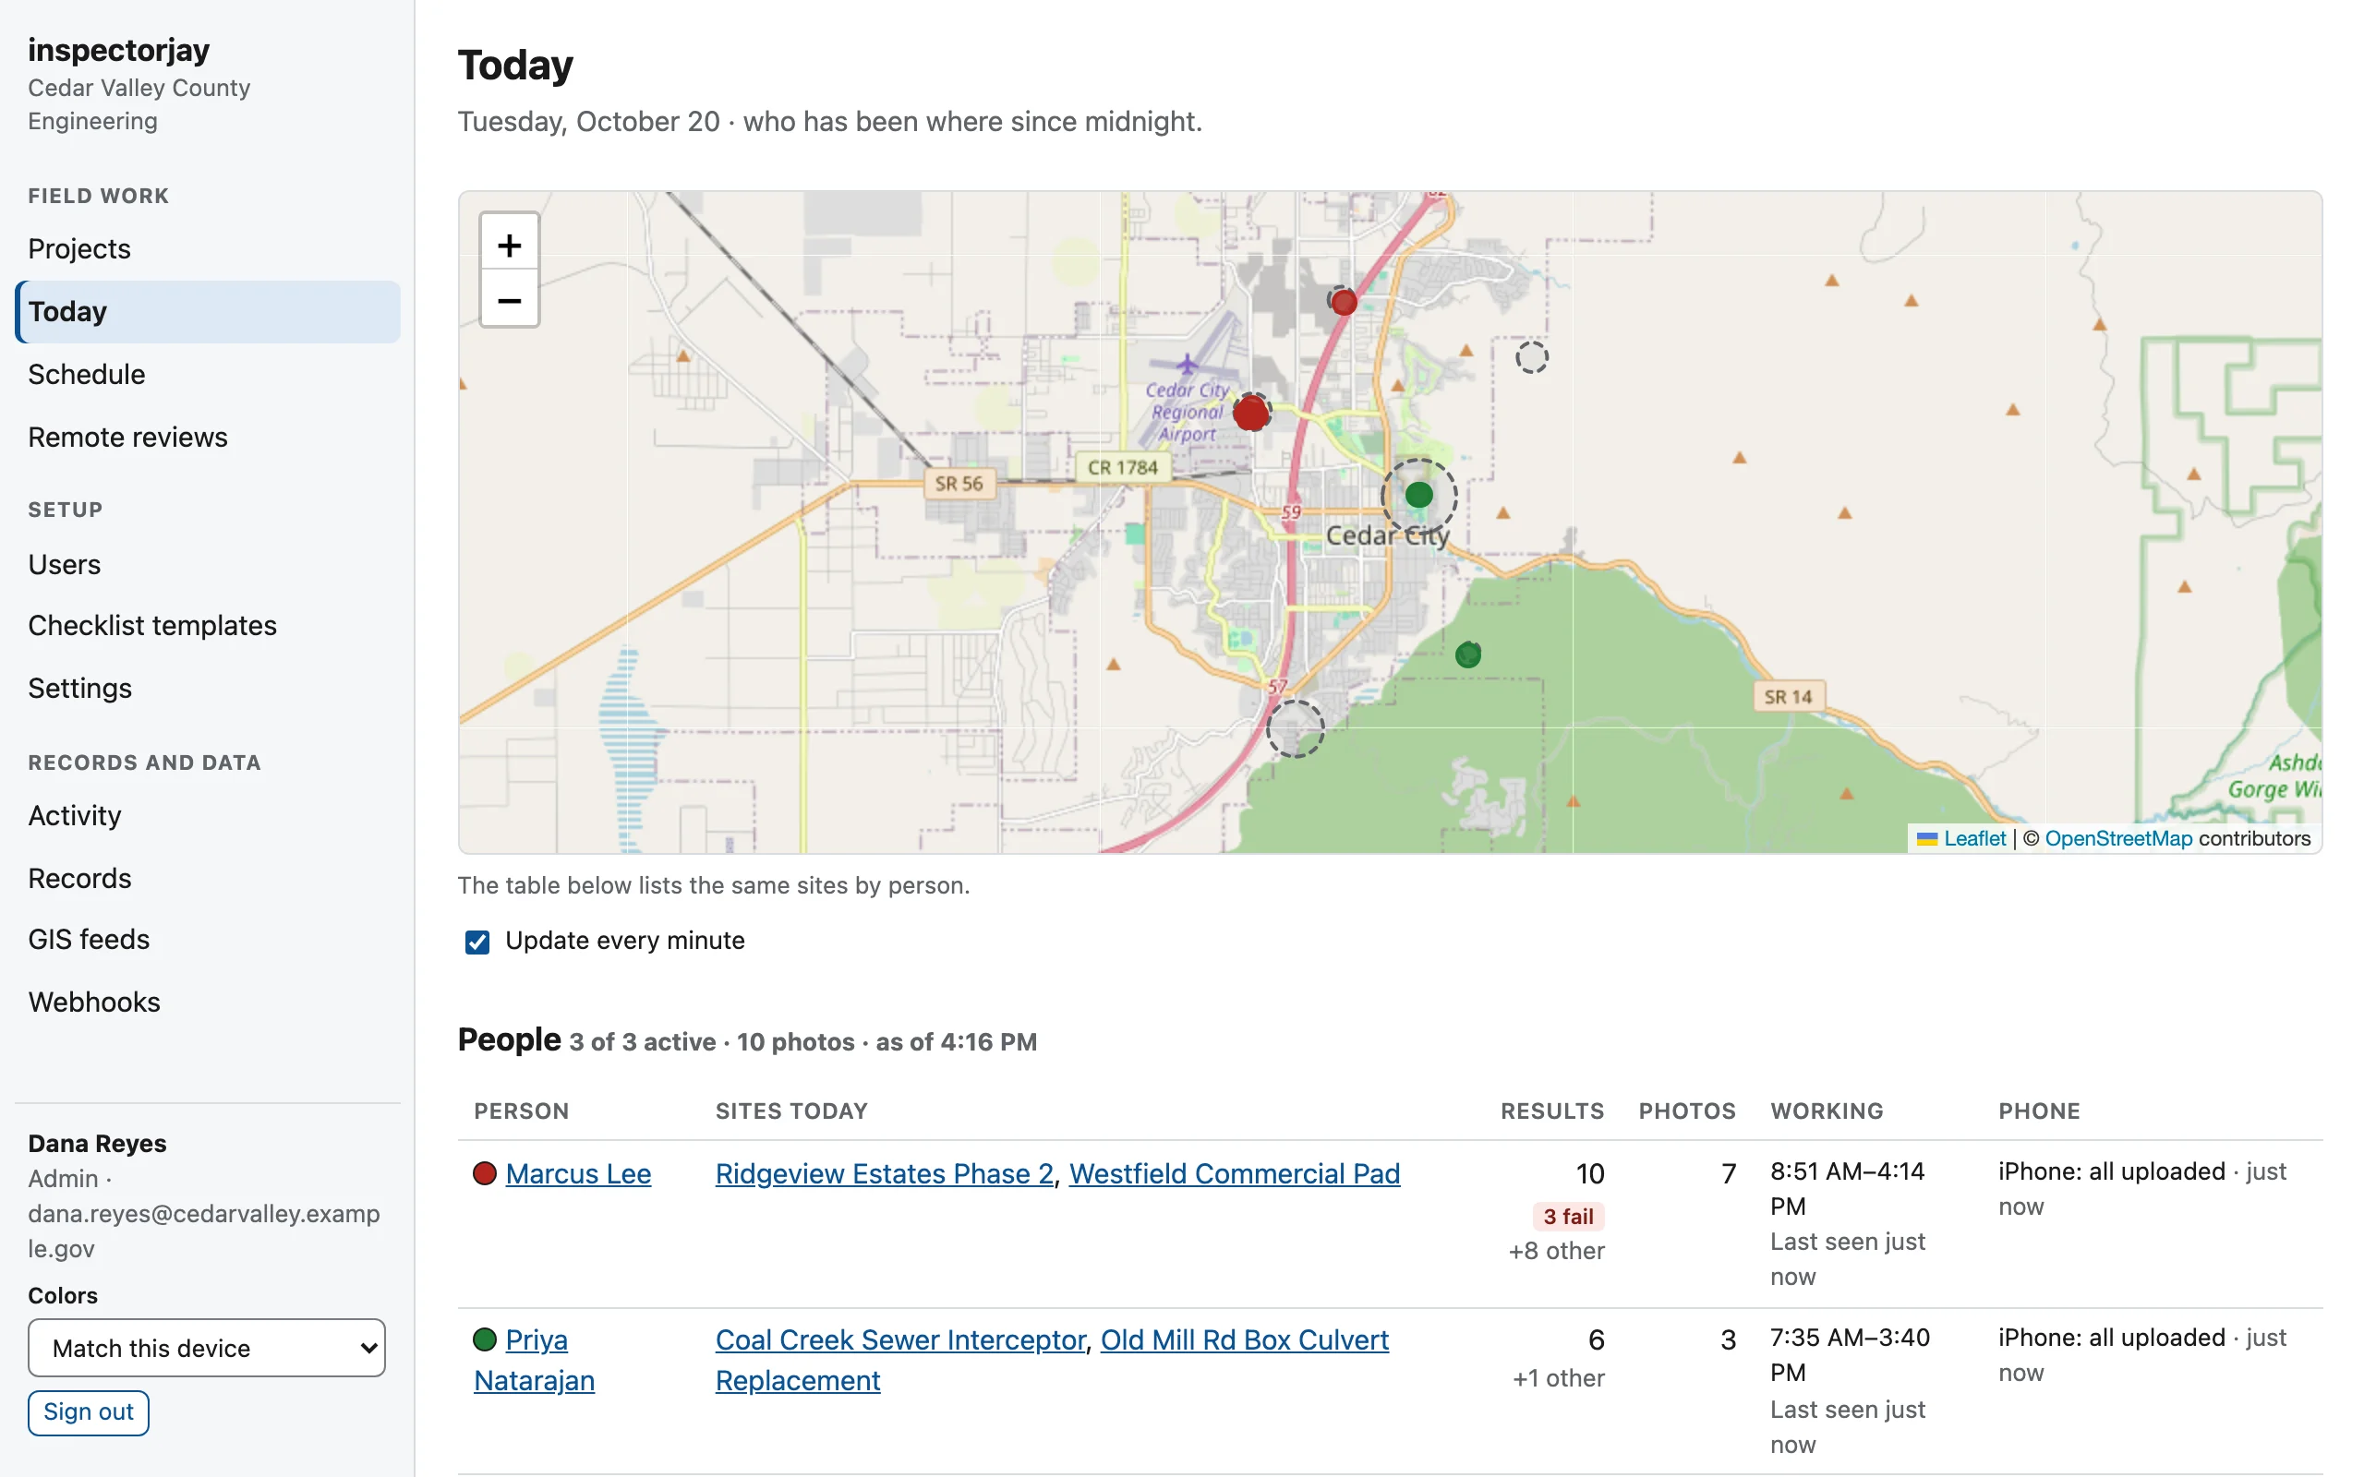
Task: Click the empty dashed circle near SR 57
Action: click(1295, 728)
